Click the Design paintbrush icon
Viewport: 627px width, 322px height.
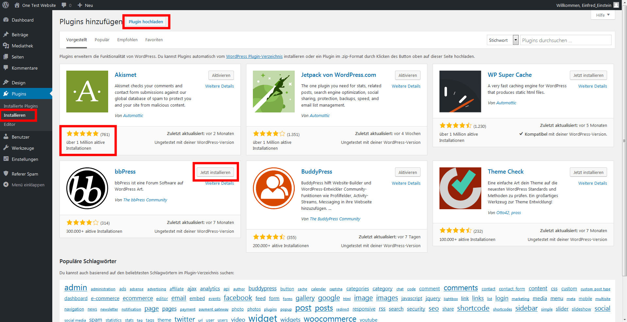coord(6,82)
